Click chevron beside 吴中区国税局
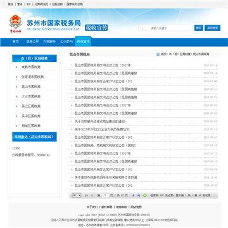This screenshot has width=228, height=228. 16,116
